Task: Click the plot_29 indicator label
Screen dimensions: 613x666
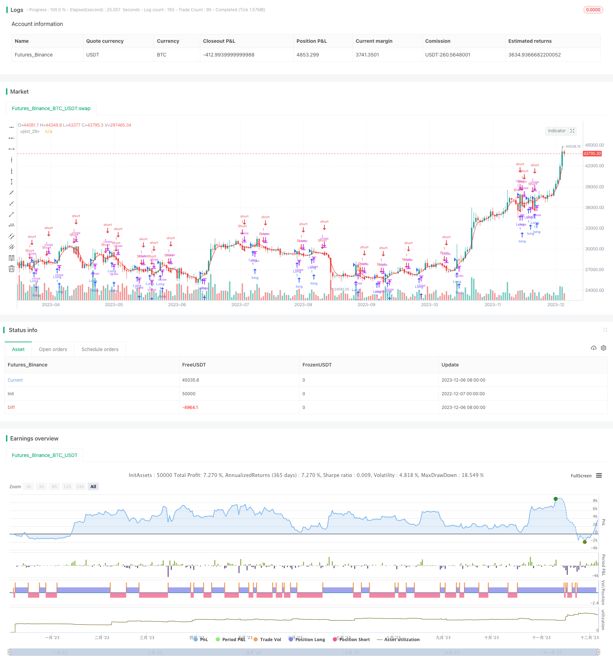Action: click(x=30, y=132)
